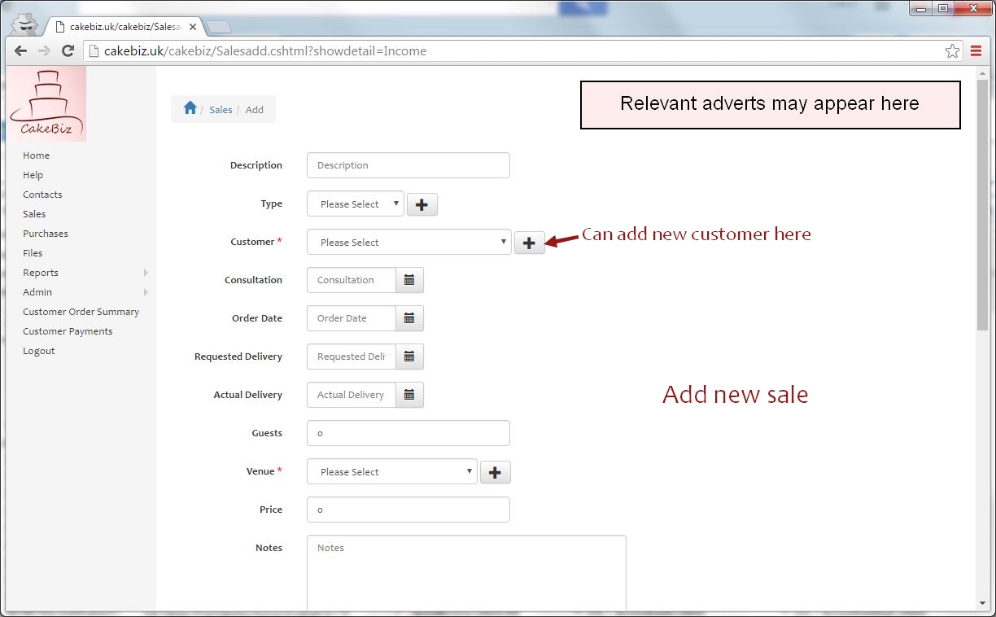Image resolution: width=996 pixels, height=617 pixels.
Task: Open Purchases in the sidebar
Action: point(46,234)
